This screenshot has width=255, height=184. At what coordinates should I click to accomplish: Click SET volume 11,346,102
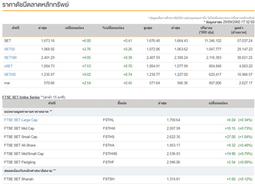click(x=213, y=41)
